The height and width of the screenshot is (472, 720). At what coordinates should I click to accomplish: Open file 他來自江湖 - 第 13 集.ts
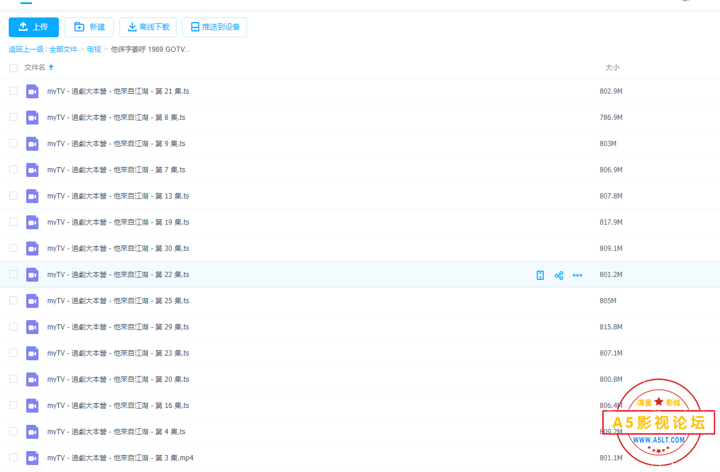coord(118,196)
